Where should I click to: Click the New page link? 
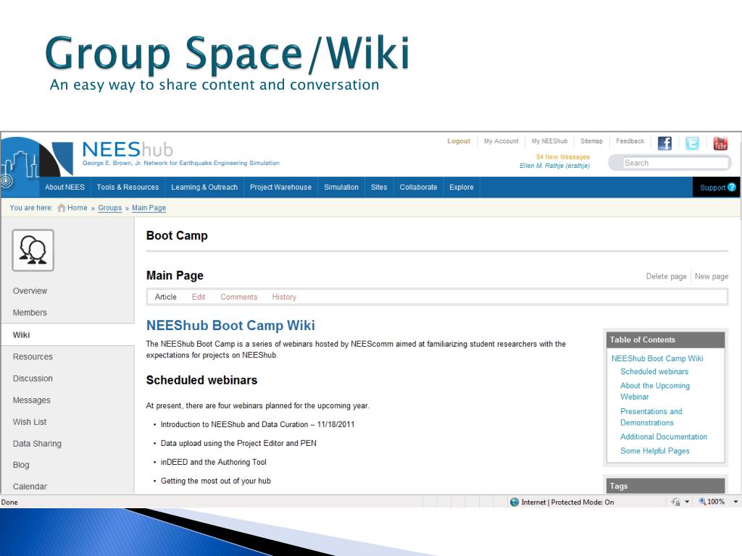(x=712, y=276)
